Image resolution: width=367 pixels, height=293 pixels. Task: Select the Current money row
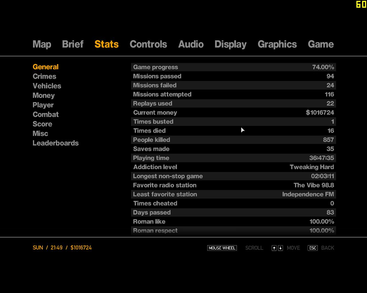click(x=233, y=112)
